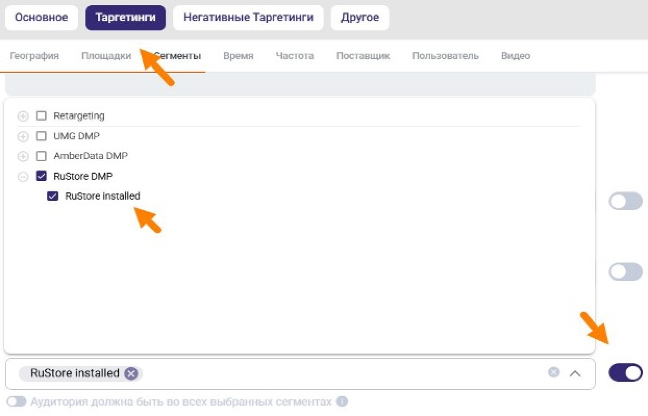Image resolution: width=648 pixels, height=416 pixels.
Task: Check the Retargeting checkbox
Action: pos(41,116)
